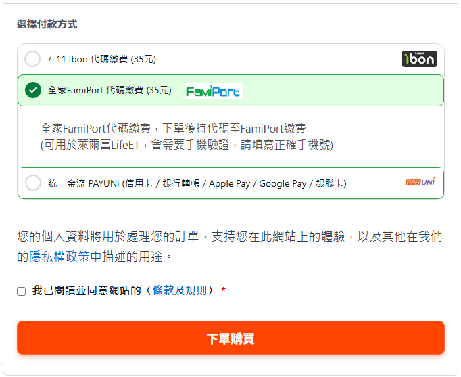Image resolution: width=461 pixels, height=377 pixels.
Task: Click the PAYUNi logo icon
Action: coord(420,182)
